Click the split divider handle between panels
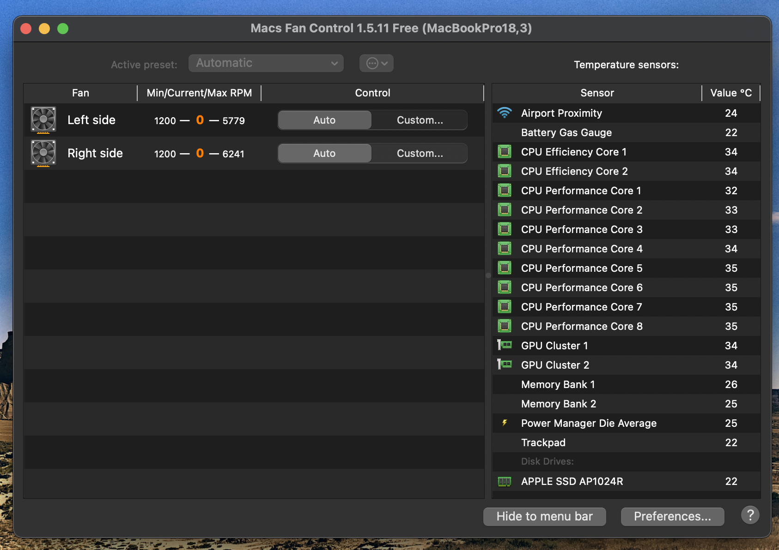Screen dimensions: 779x550 pyautogui.click(x=488, y=275)
